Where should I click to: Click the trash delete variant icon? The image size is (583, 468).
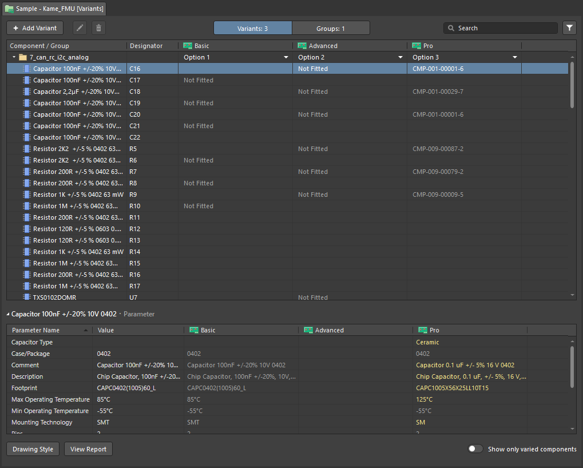[98, 28]
